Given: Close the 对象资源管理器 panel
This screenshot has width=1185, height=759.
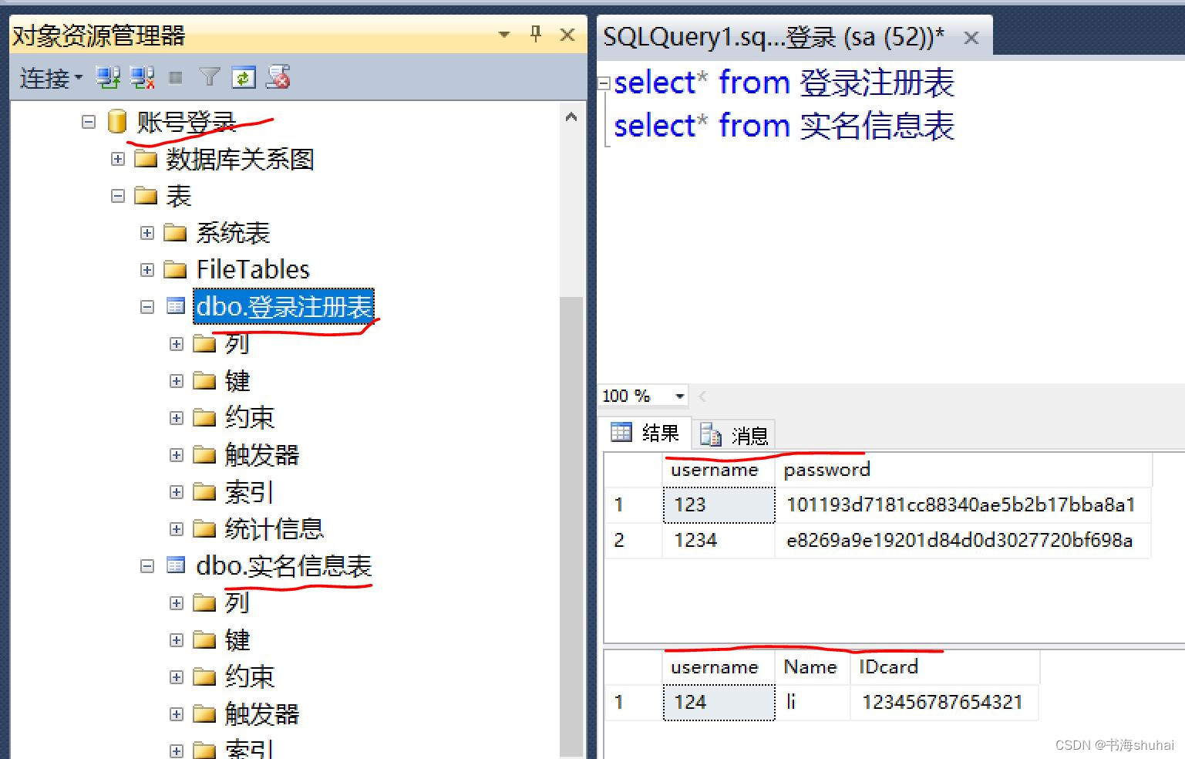Looking at the screenshot, I should pyautogui.click(x=567, y=35).
